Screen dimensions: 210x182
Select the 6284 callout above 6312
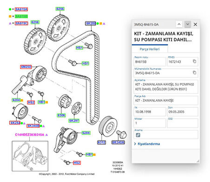(x=86, y=133)
